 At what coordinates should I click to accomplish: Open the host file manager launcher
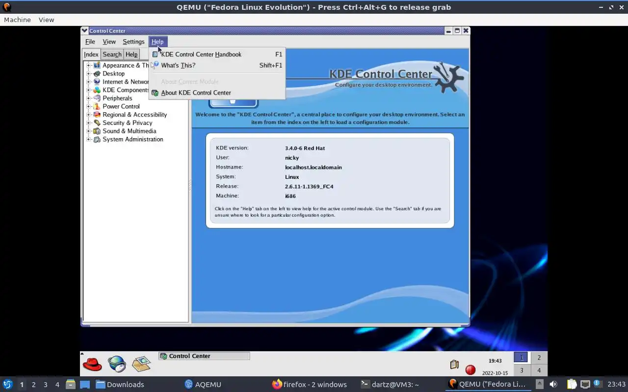[70, 384]
